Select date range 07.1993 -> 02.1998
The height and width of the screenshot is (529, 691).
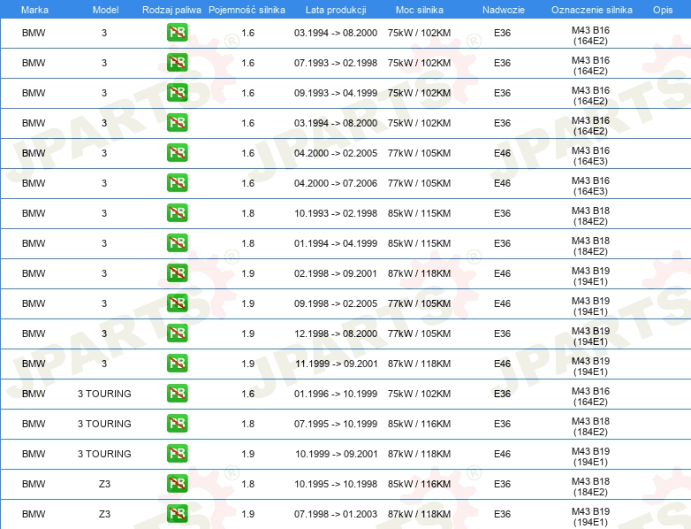click(x=336, y=63)
